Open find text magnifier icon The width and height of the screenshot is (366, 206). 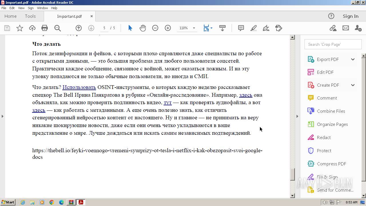tap(57, 28)
